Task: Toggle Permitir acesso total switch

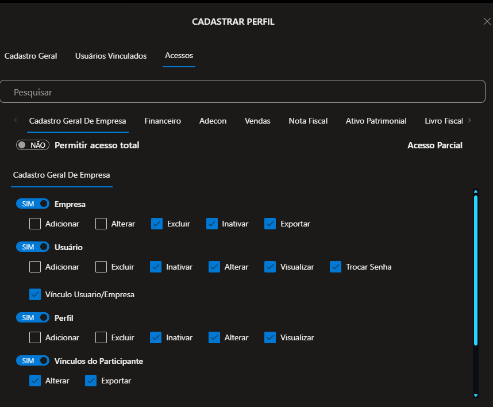Action: tap(33, 145)
